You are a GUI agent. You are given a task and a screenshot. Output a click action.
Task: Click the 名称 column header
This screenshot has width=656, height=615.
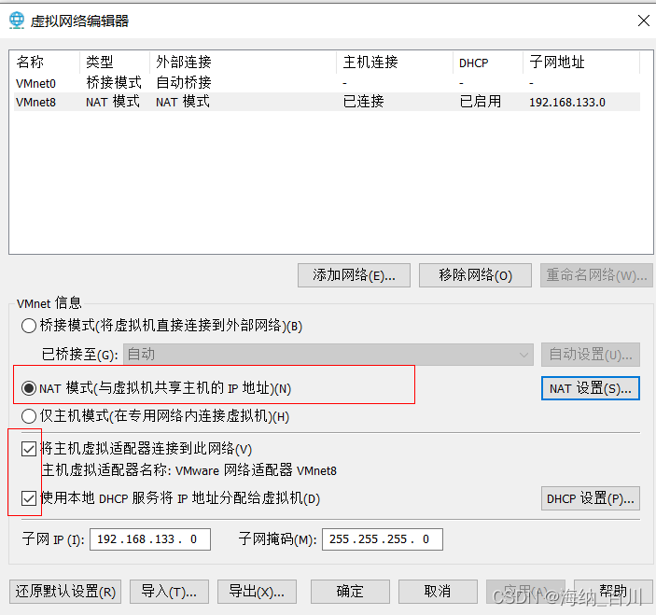point(45,63)
